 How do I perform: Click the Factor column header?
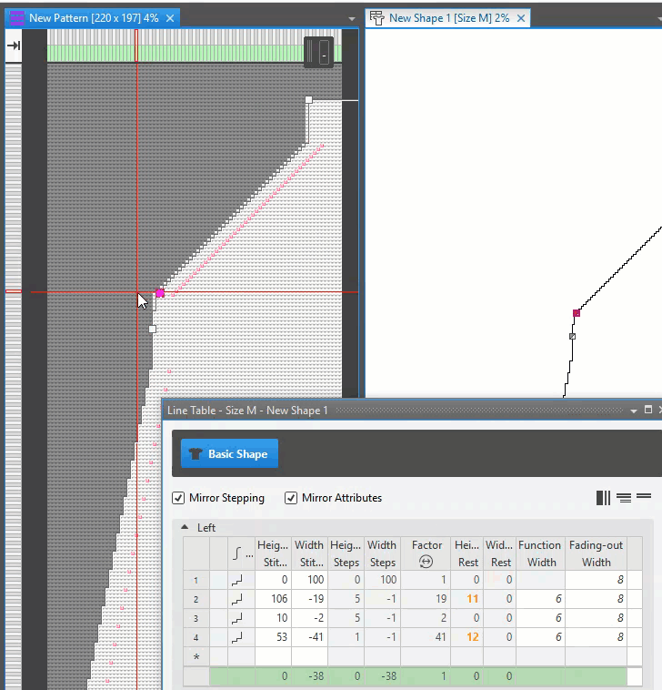click(426, 553)
